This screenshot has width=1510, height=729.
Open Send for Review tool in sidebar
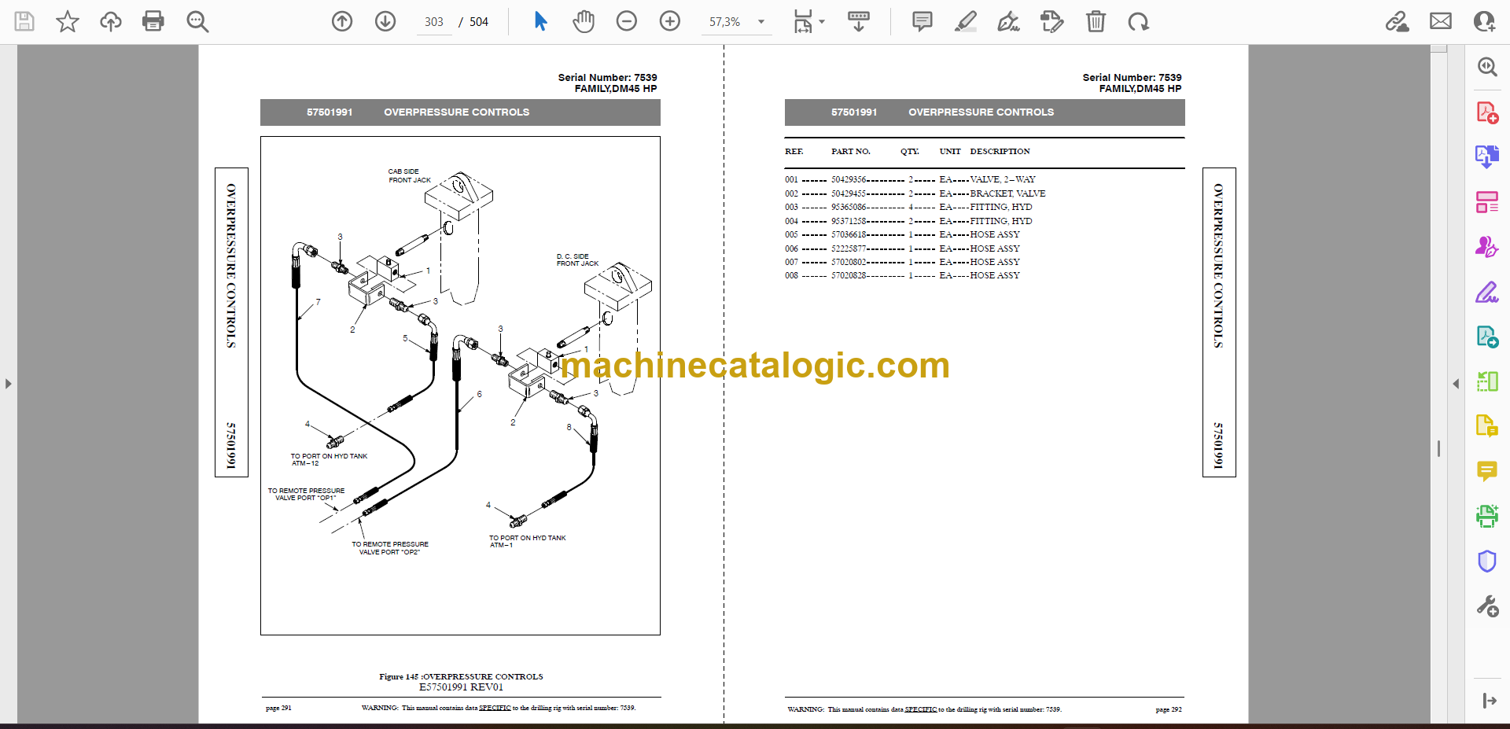[x=1487, y=337]
